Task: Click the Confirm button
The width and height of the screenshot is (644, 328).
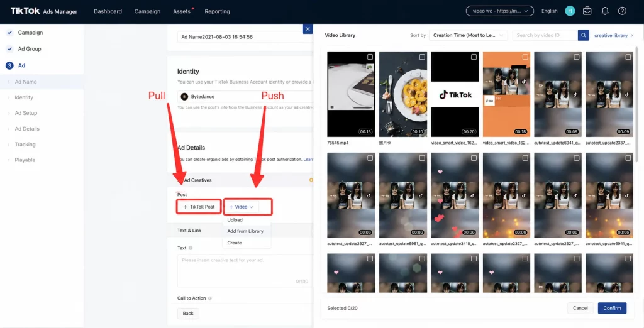Action: [x=612, y=308]
